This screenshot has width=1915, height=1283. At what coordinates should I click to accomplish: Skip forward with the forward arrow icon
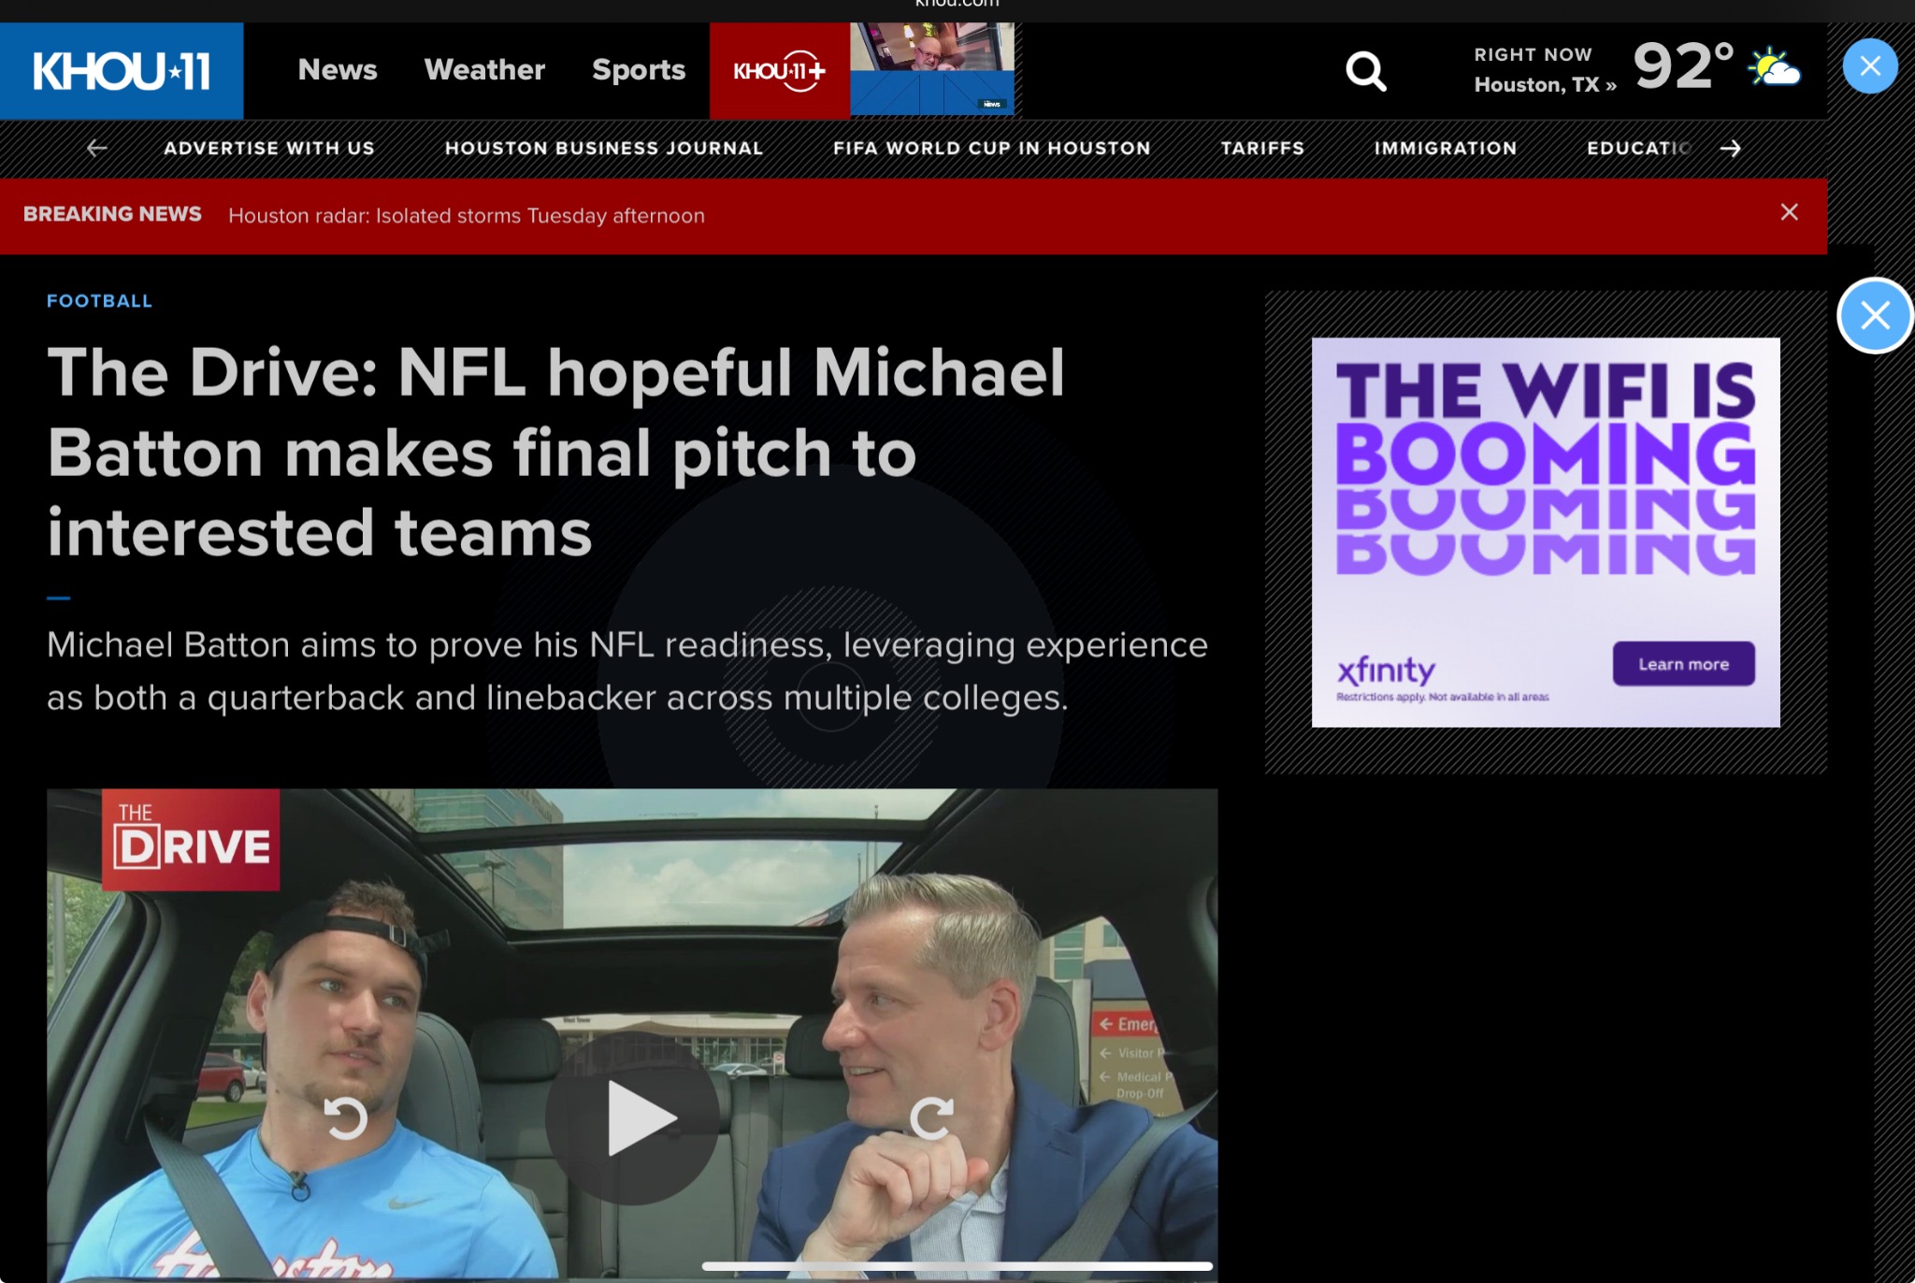pyautogui.click(x=931, y=1118)
